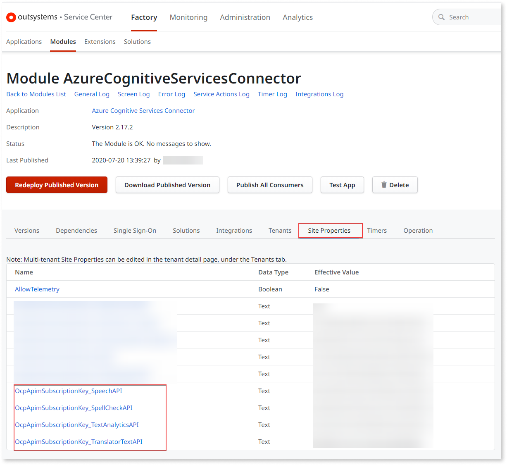Open the Versions tab

click(x=26, y=230)
